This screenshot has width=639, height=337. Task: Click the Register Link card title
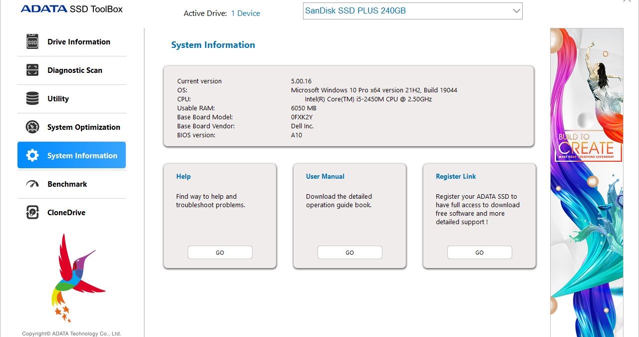[x=456, y=177]
